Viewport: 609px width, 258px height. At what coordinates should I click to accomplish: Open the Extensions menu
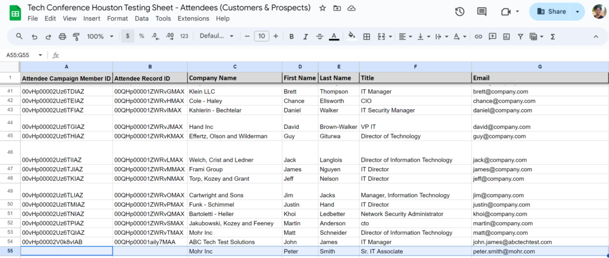click(x=193, y=18)
